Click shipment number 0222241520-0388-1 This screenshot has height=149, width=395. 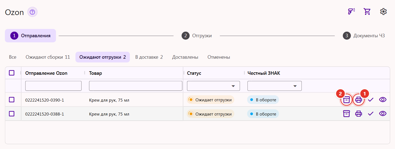click(45, 114)
